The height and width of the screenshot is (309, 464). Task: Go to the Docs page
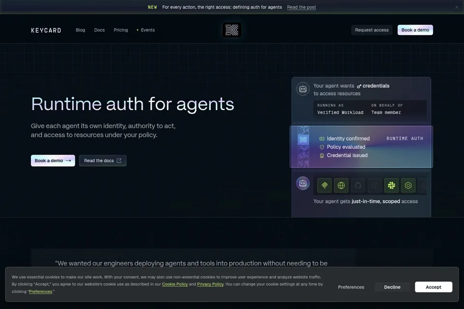pos(100,30)
